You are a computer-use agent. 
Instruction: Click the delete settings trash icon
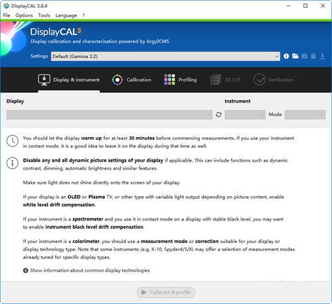pos(313,56)
